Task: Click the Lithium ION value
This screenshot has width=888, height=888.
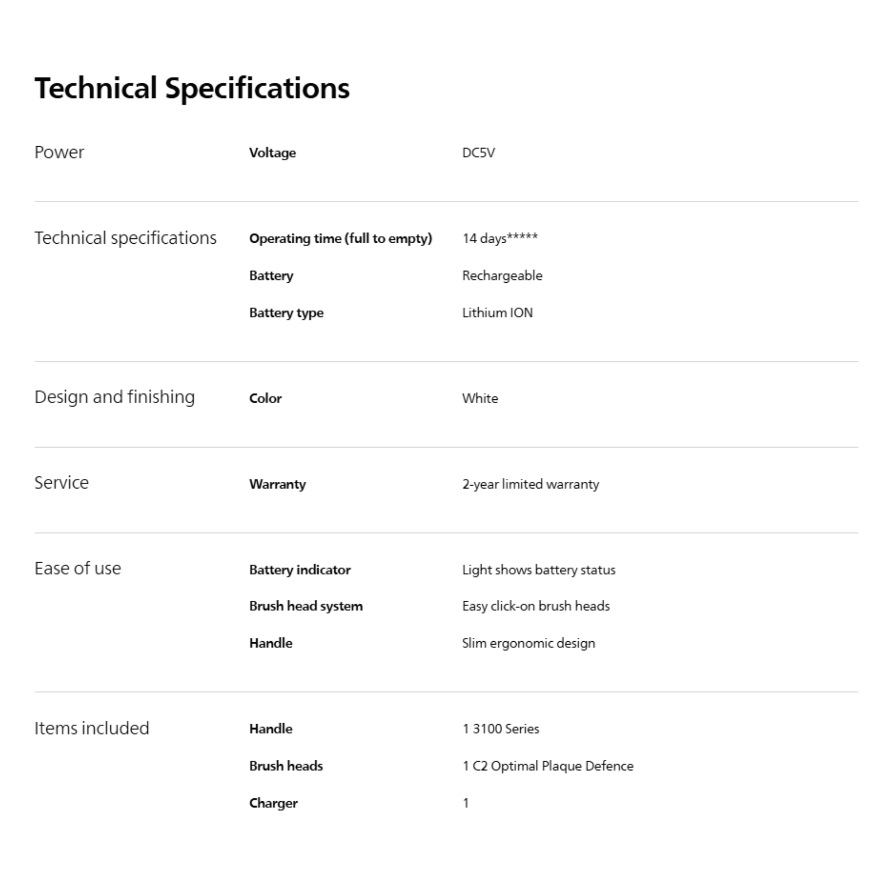Action: [x=497, y=313]
